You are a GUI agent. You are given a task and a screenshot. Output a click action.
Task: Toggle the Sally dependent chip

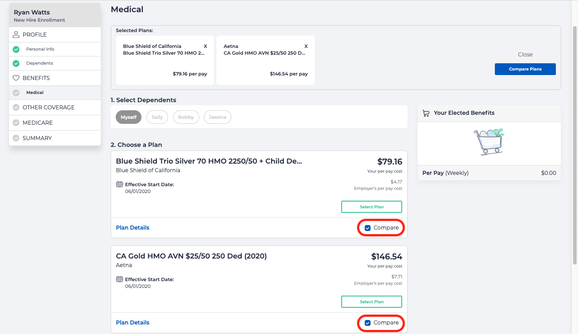point(157,117)
